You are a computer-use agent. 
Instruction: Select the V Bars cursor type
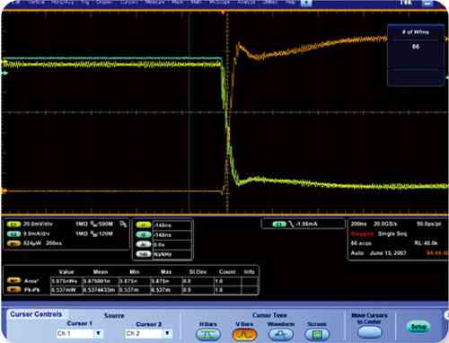[244, 334]
